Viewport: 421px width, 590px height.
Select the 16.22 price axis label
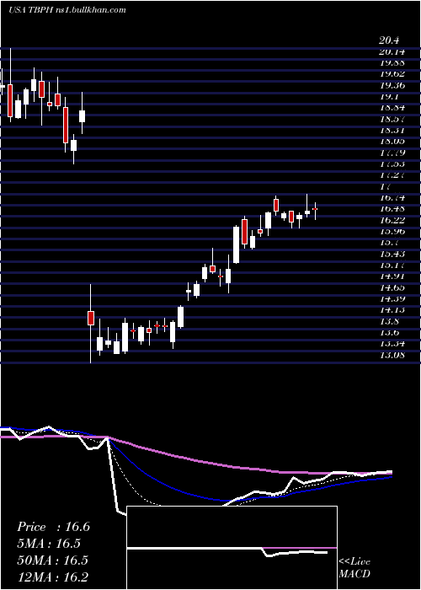point(392,220)
